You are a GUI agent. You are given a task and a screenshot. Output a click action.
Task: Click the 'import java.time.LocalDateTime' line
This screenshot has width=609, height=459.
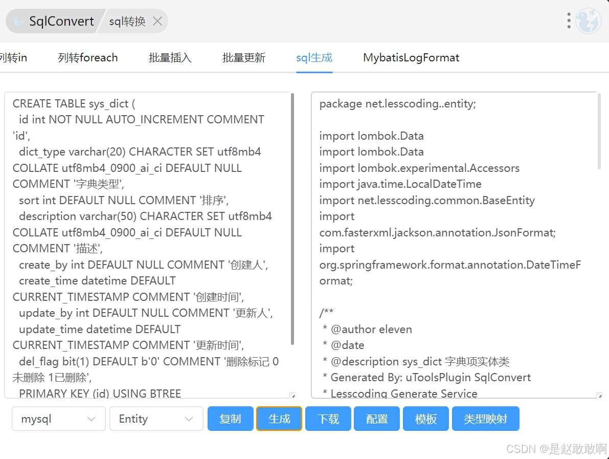[x=400, y=184]
